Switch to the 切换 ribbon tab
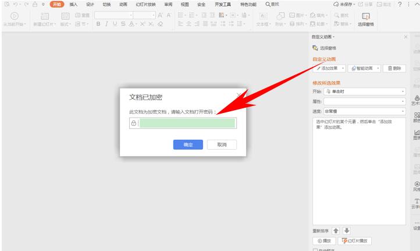The width and height of the screenshot is (420, 251). [x=106, y=4]
